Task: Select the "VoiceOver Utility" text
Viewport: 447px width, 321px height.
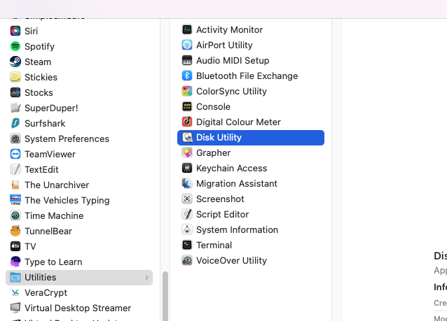Action: [x=231, y=260]
